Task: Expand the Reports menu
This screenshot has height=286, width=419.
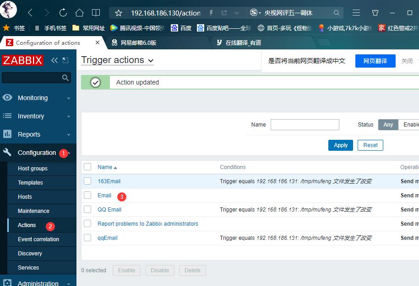Action: [38, 134]
